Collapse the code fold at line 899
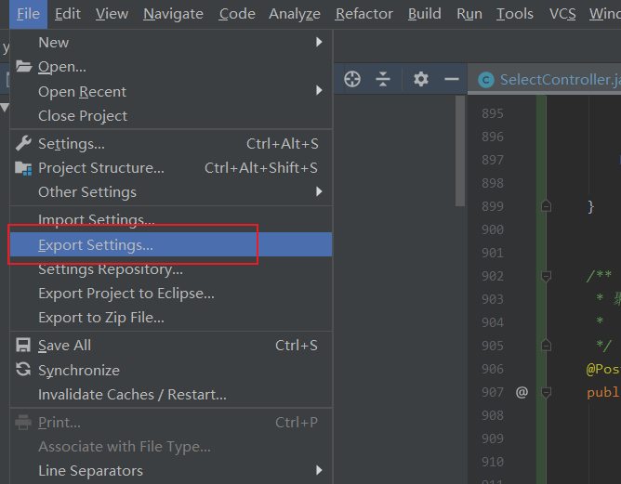The height and width of the screenshot is (484, 621). [546, 206]
